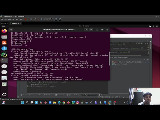
Task: Revert to snapshot using the red-underlined icon
Action: [x=38, y=19]
